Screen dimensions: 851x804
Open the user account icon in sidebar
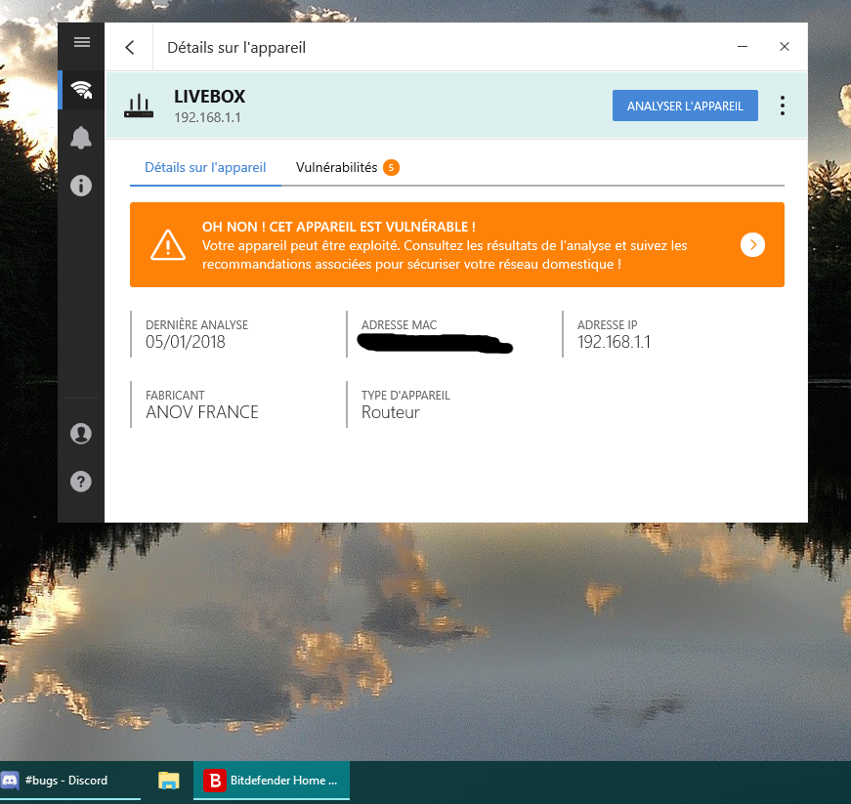pyautogui.click(x=81, y=434)
